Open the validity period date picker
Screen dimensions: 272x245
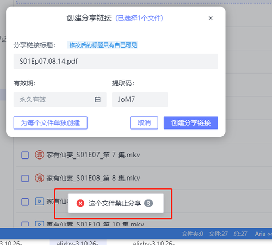pos(60,100)
